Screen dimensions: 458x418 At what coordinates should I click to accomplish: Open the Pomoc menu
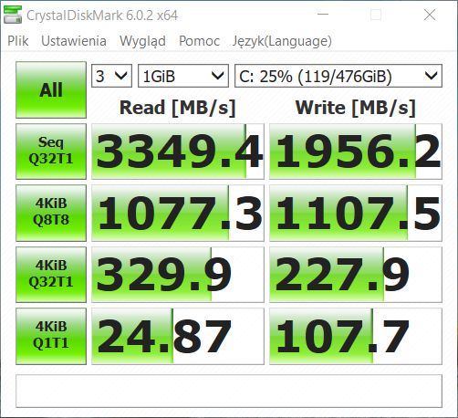(x=199, y=41)
